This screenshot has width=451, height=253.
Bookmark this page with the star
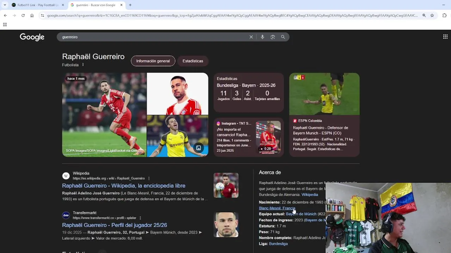432,15
